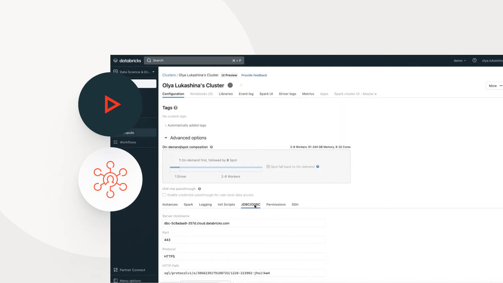Click the "2-8 Workers" label under the slider
This screenshot has height=283, width=503.
[x=231, y=177]
